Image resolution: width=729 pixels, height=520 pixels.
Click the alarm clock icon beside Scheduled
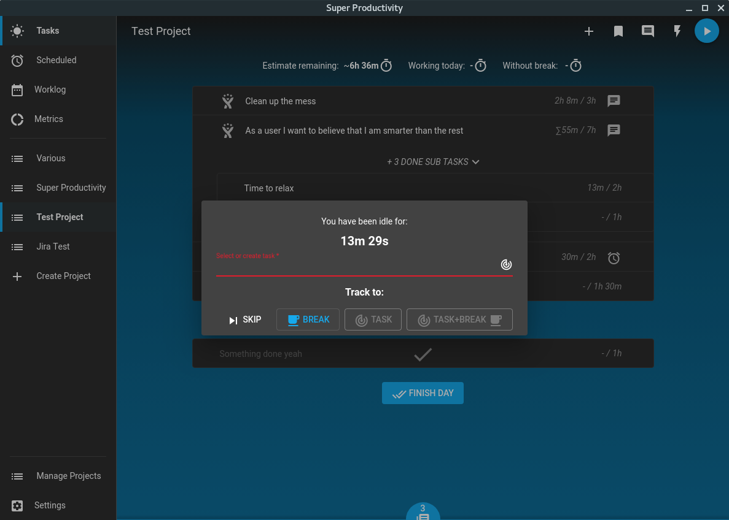point(17,60)
